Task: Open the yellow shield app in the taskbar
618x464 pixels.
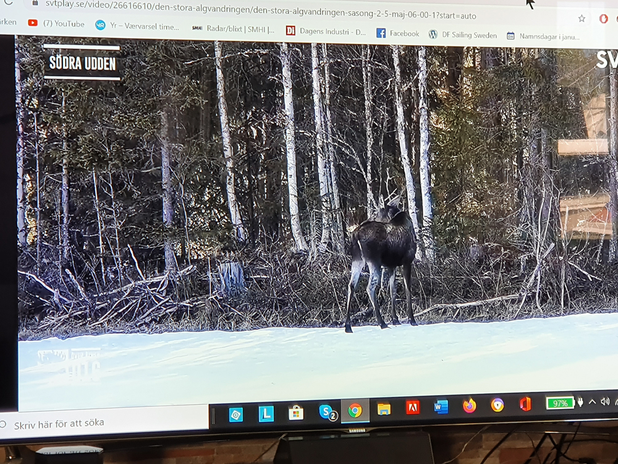Action: click(497, 405)
